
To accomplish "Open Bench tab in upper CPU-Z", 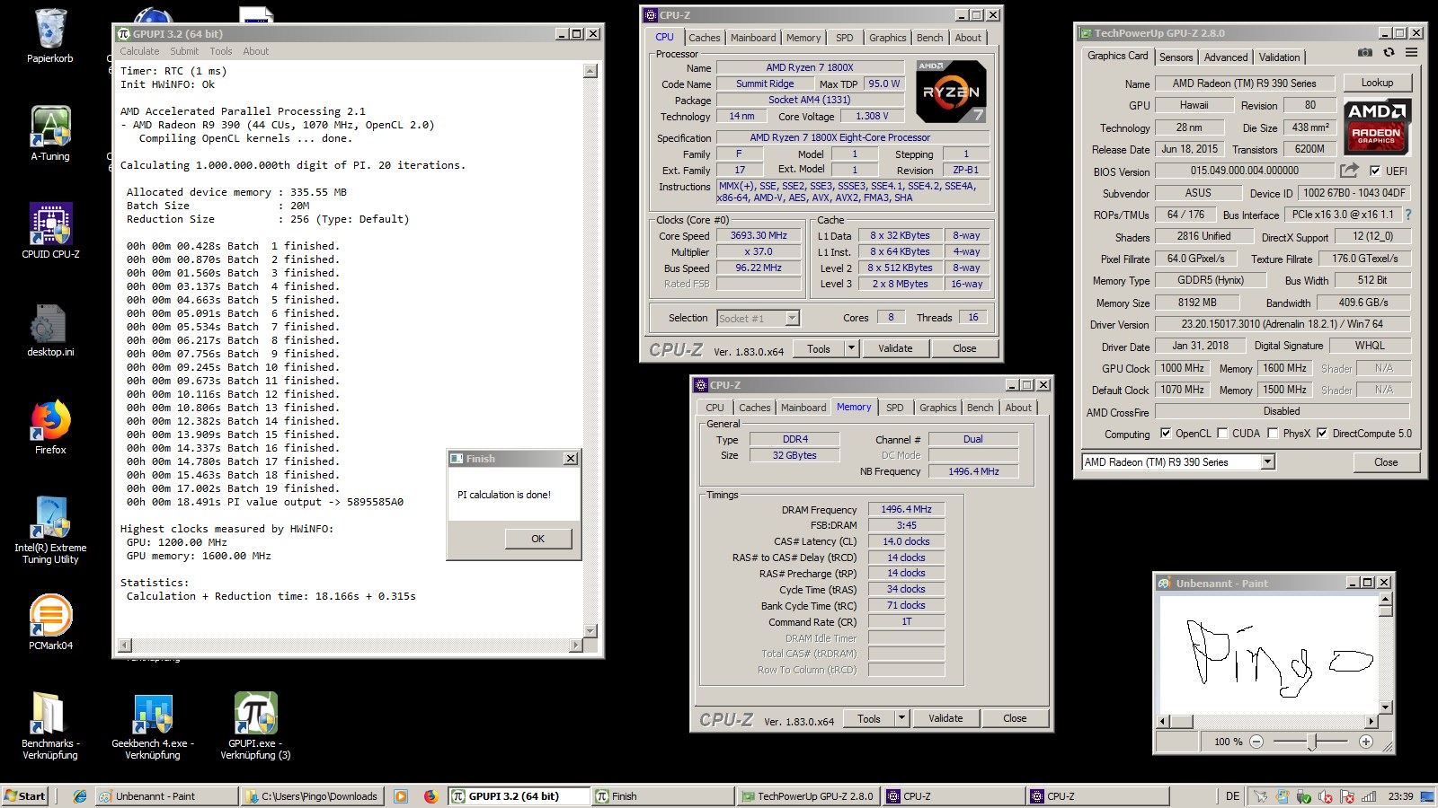I will coord(930,38).
